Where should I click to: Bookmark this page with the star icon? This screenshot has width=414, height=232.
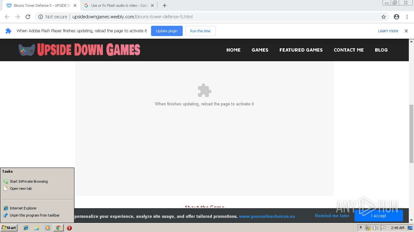pyautogui.click(x=384, y=17)
